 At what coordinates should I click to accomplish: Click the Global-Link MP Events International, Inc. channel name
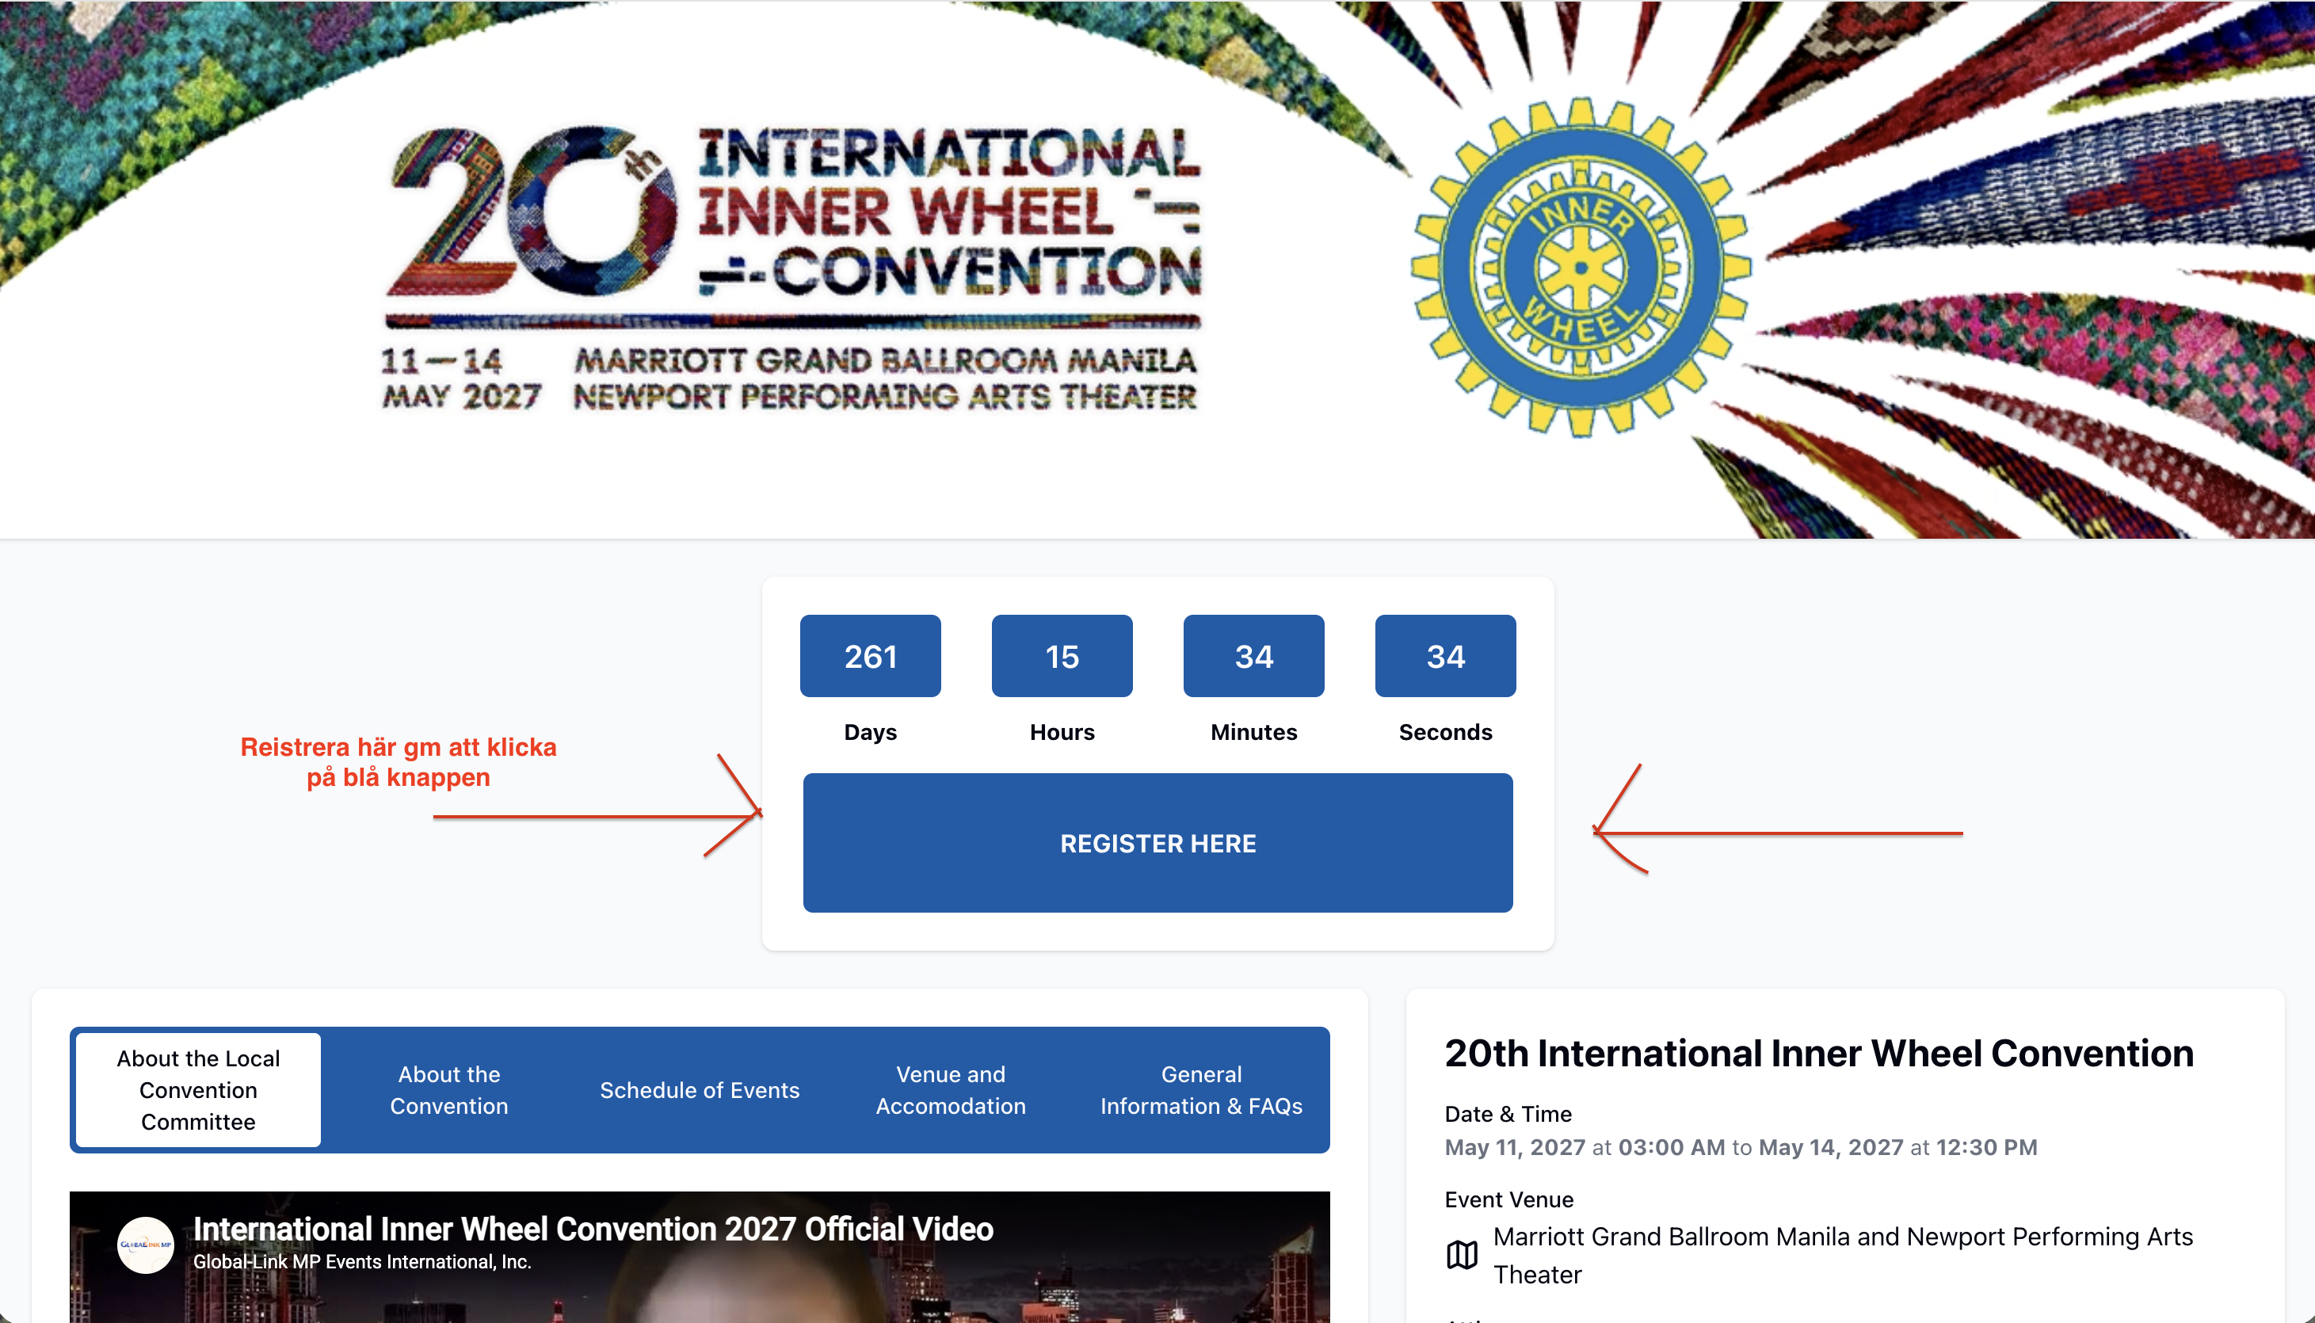pos(363,1261)
